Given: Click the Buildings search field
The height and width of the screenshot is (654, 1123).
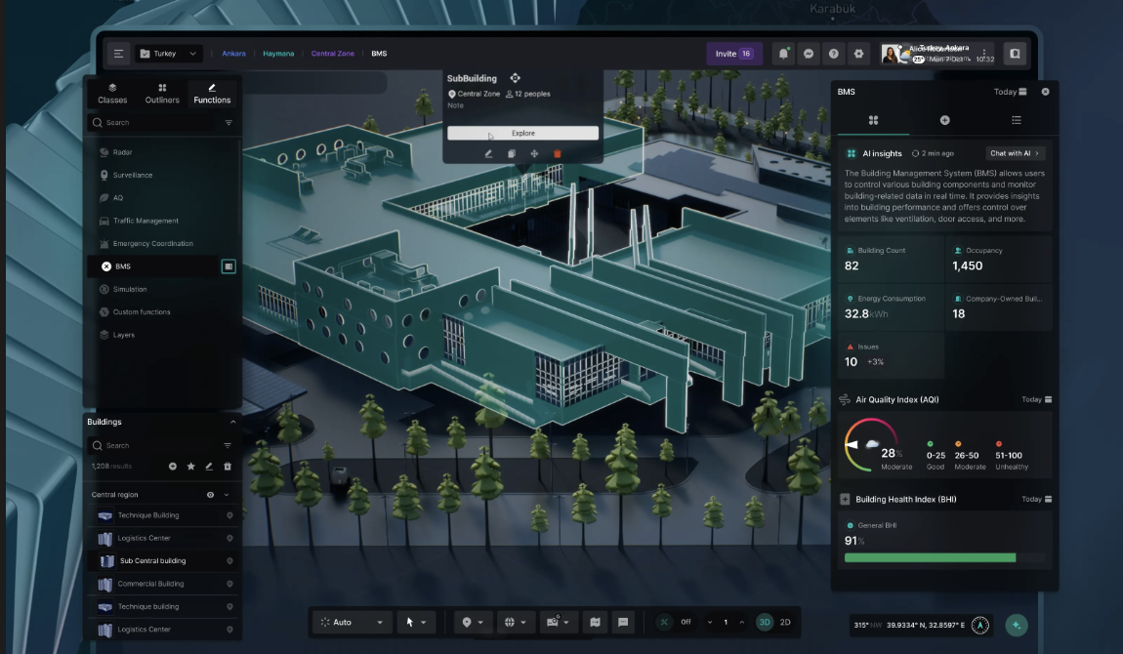Looking at the screenshot, I should pyautogui.click(x=151, y=445).
